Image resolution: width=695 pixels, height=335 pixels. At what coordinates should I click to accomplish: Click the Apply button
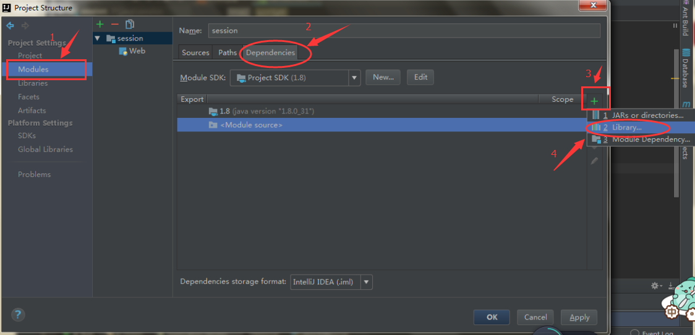click(579, 317)
